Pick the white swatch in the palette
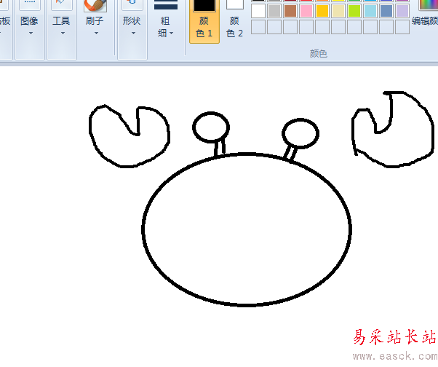The image size is (438, 367). point(258,11)
